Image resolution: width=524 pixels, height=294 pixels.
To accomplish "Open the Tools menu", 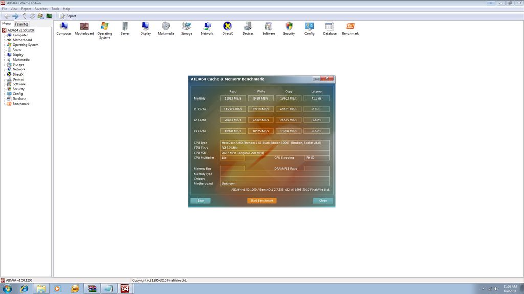I will click(x=55, y=9).
